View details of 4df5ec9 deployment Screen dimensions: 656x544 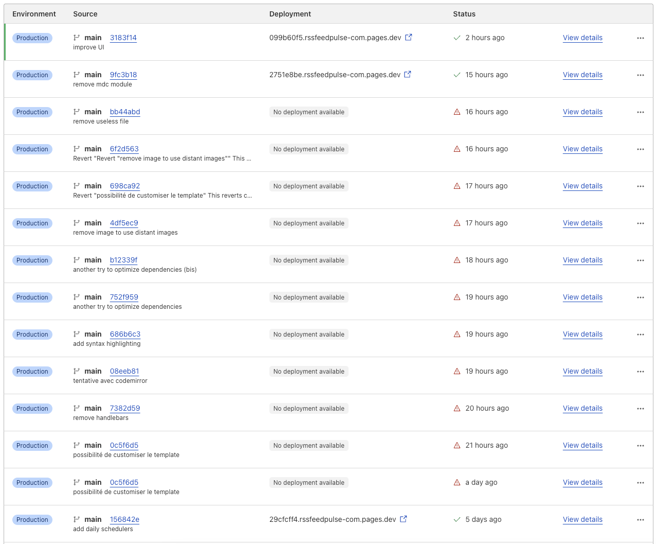(x=582, y=223)
